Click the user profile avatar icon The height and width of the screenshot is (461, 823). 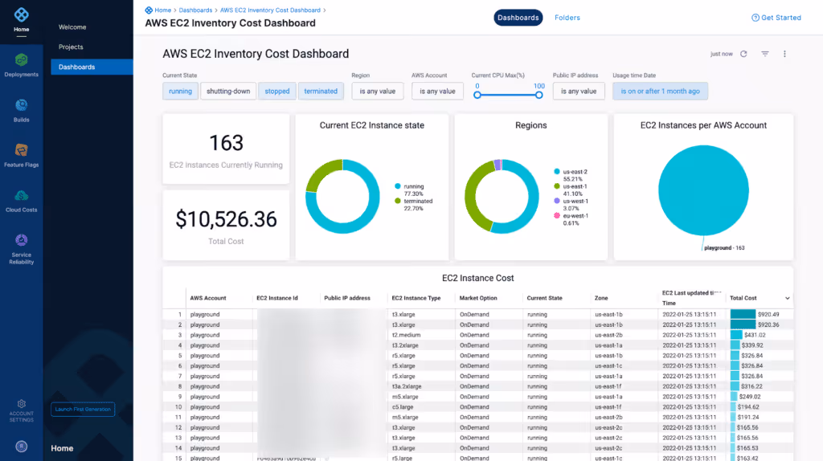coord(22,447)
